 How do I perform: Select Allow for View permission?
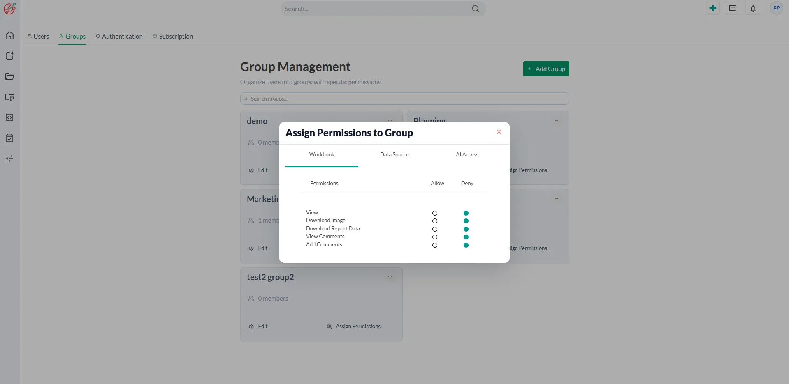[x=435, y=213]
